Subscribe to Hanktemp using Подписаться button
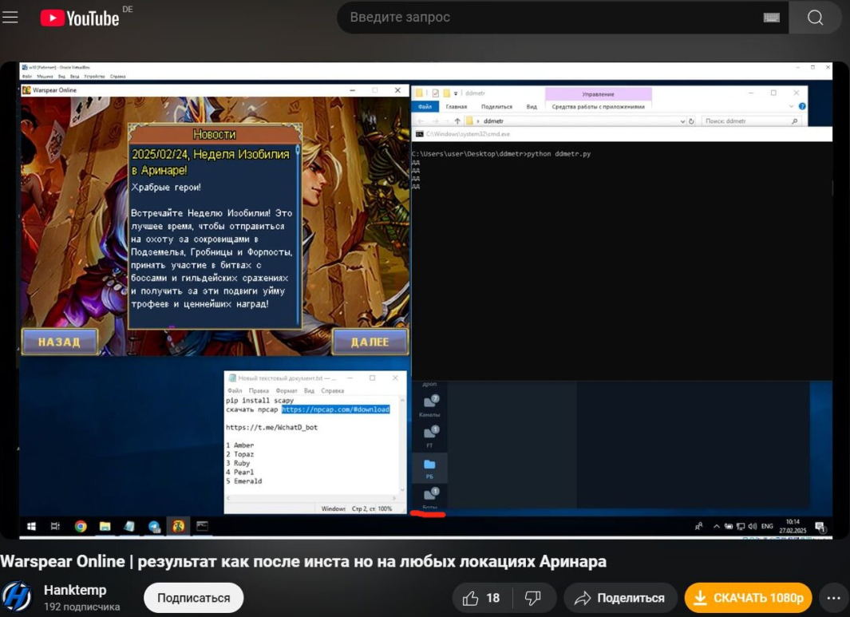 click(x=193, y=598)
